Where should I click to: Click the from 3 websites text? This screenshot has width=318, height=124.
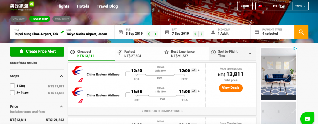(x=231, y=69)
